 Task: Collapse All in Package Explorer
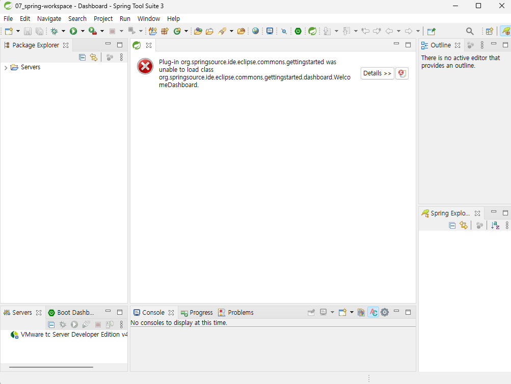pyautogui.click(x=82, y=58)
